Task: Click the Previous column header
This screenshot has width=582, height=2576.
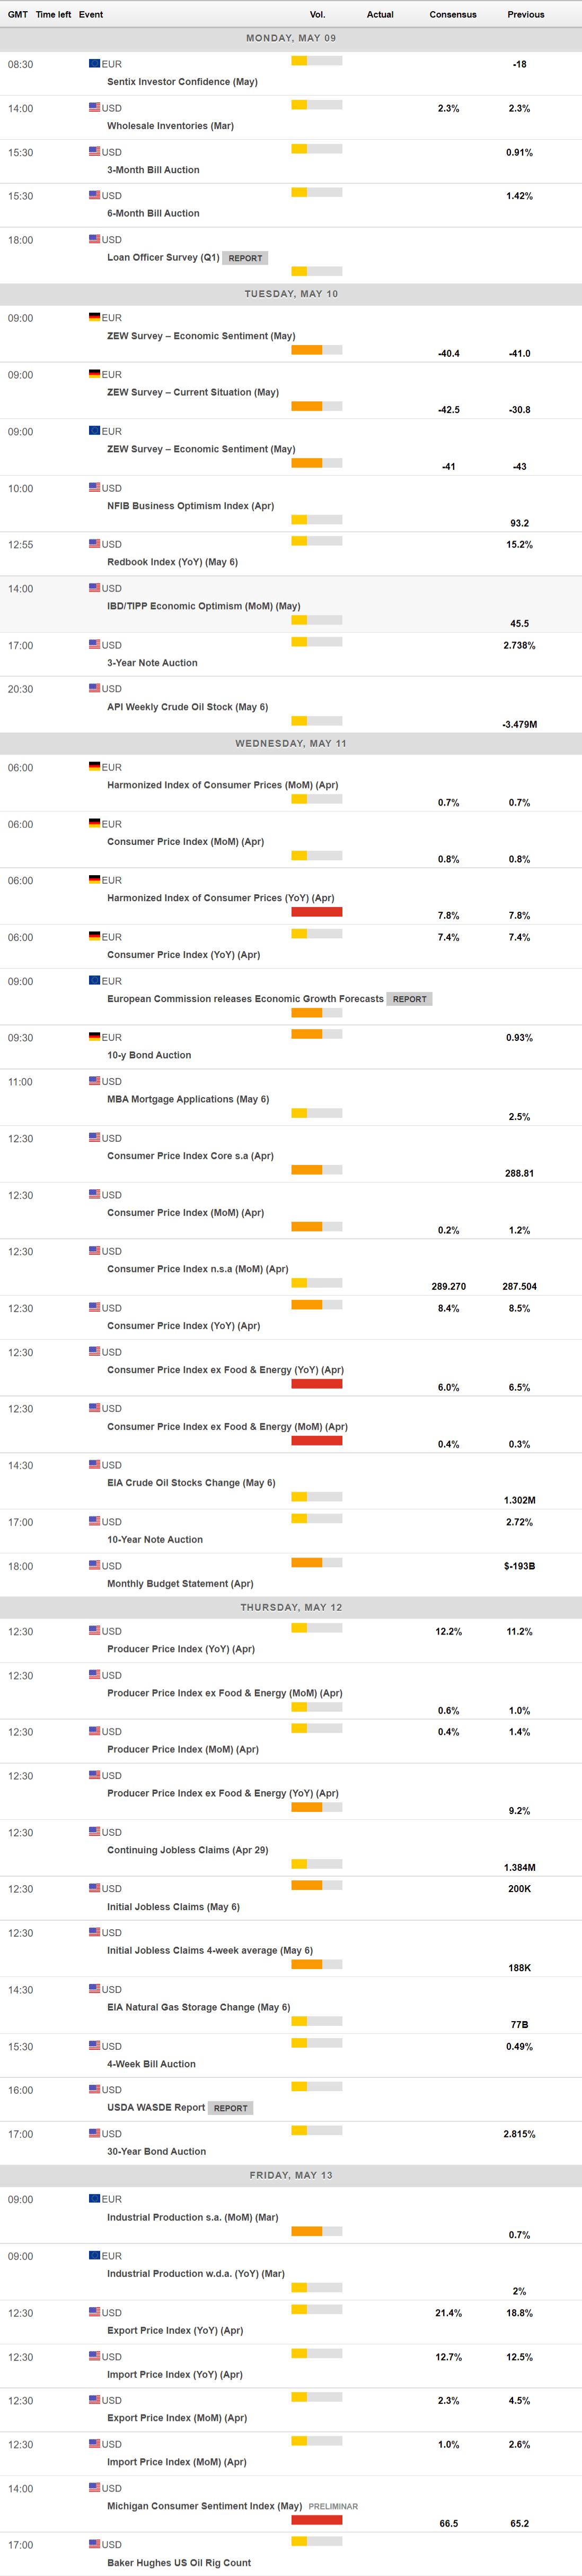Action: click(525, 15)
